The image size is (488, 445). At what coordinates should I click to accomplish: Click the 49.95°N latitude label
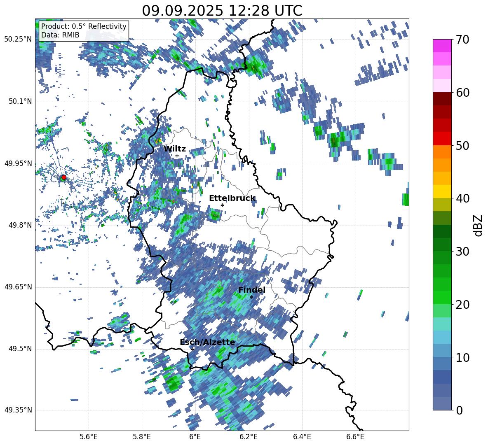click(18, 163)
